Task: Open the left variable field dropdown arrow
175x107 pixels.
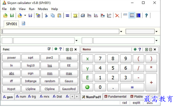Action: click(76, 41)
